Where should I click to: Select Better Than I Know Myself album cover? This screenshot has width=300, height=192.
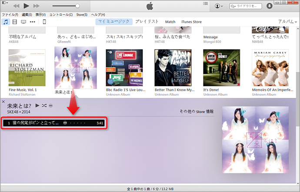[x=173, y=68]
